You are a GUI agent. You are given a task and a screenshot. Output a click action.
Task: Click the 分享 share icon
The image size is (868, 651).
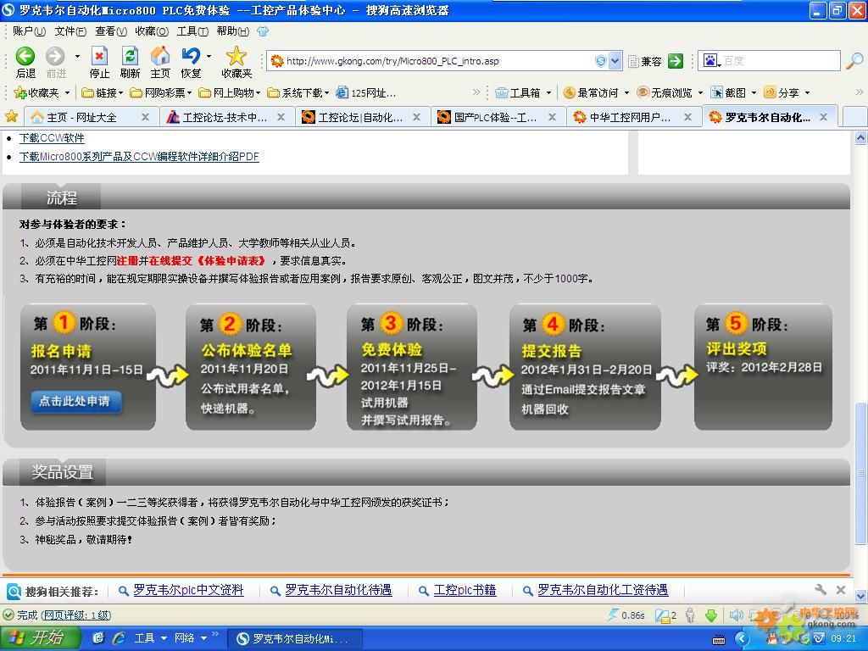point(782,92)
